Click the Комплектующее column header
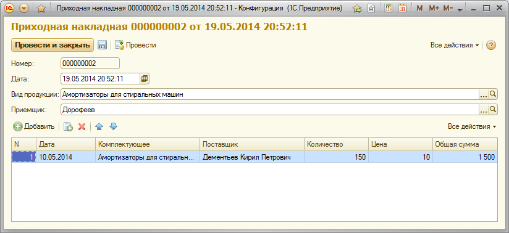This screenshot has width=509, height=233. click(x=148, y=144)
